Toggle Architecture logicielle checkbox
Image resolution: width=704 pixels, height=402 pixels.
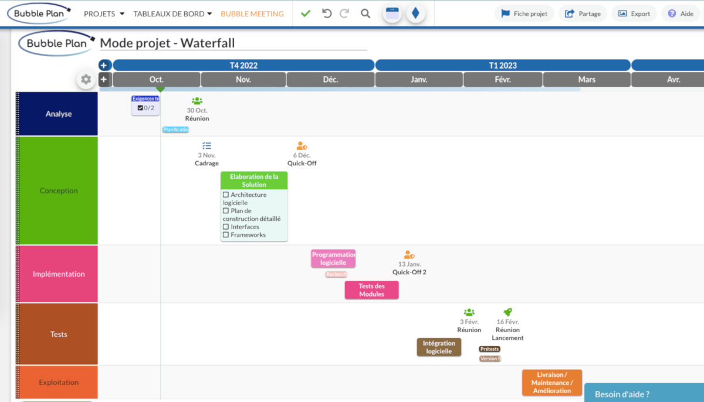point(226,195)
